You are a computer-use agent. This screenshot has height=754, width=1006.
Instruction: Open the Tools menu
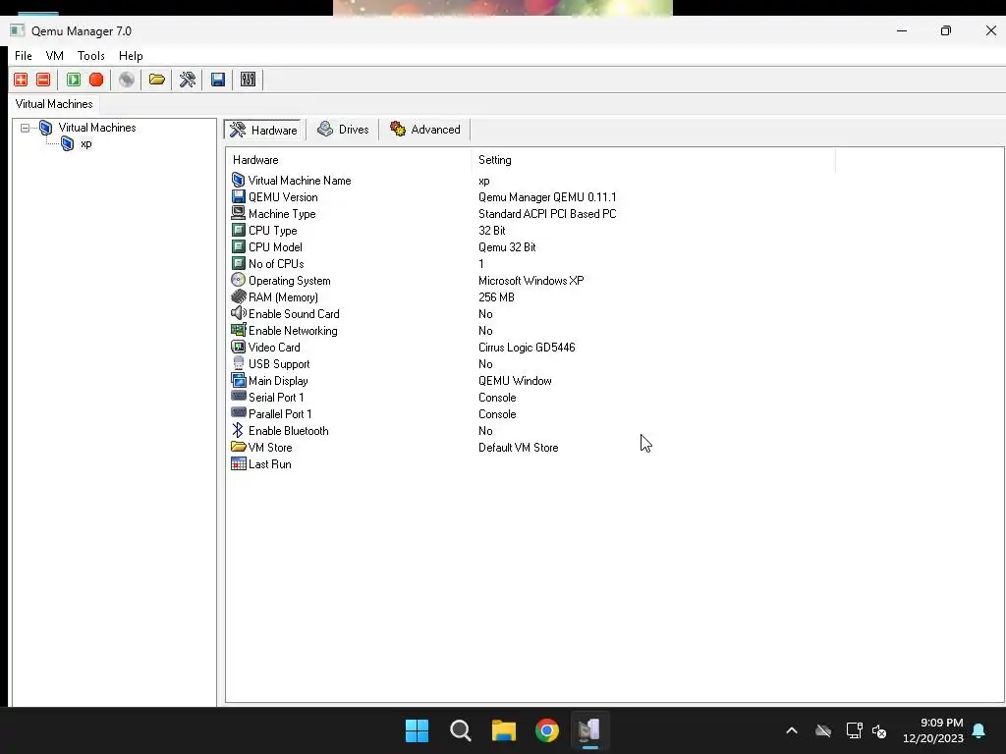[91, 56]
